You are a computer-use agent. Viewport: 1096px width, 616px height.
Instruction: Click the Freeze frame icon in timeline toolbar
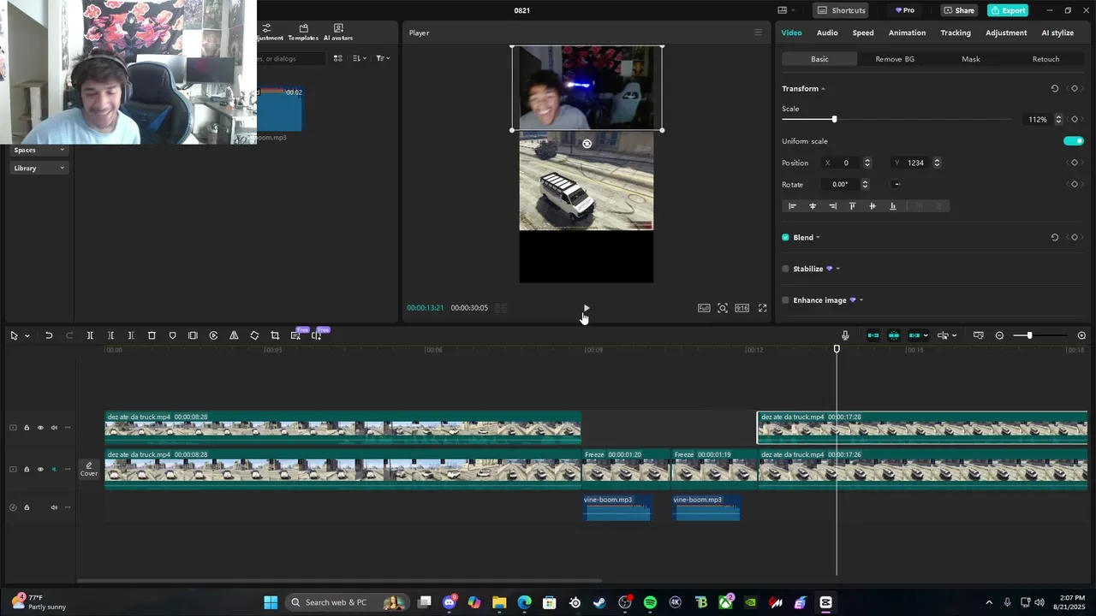(x=193, y=335)
